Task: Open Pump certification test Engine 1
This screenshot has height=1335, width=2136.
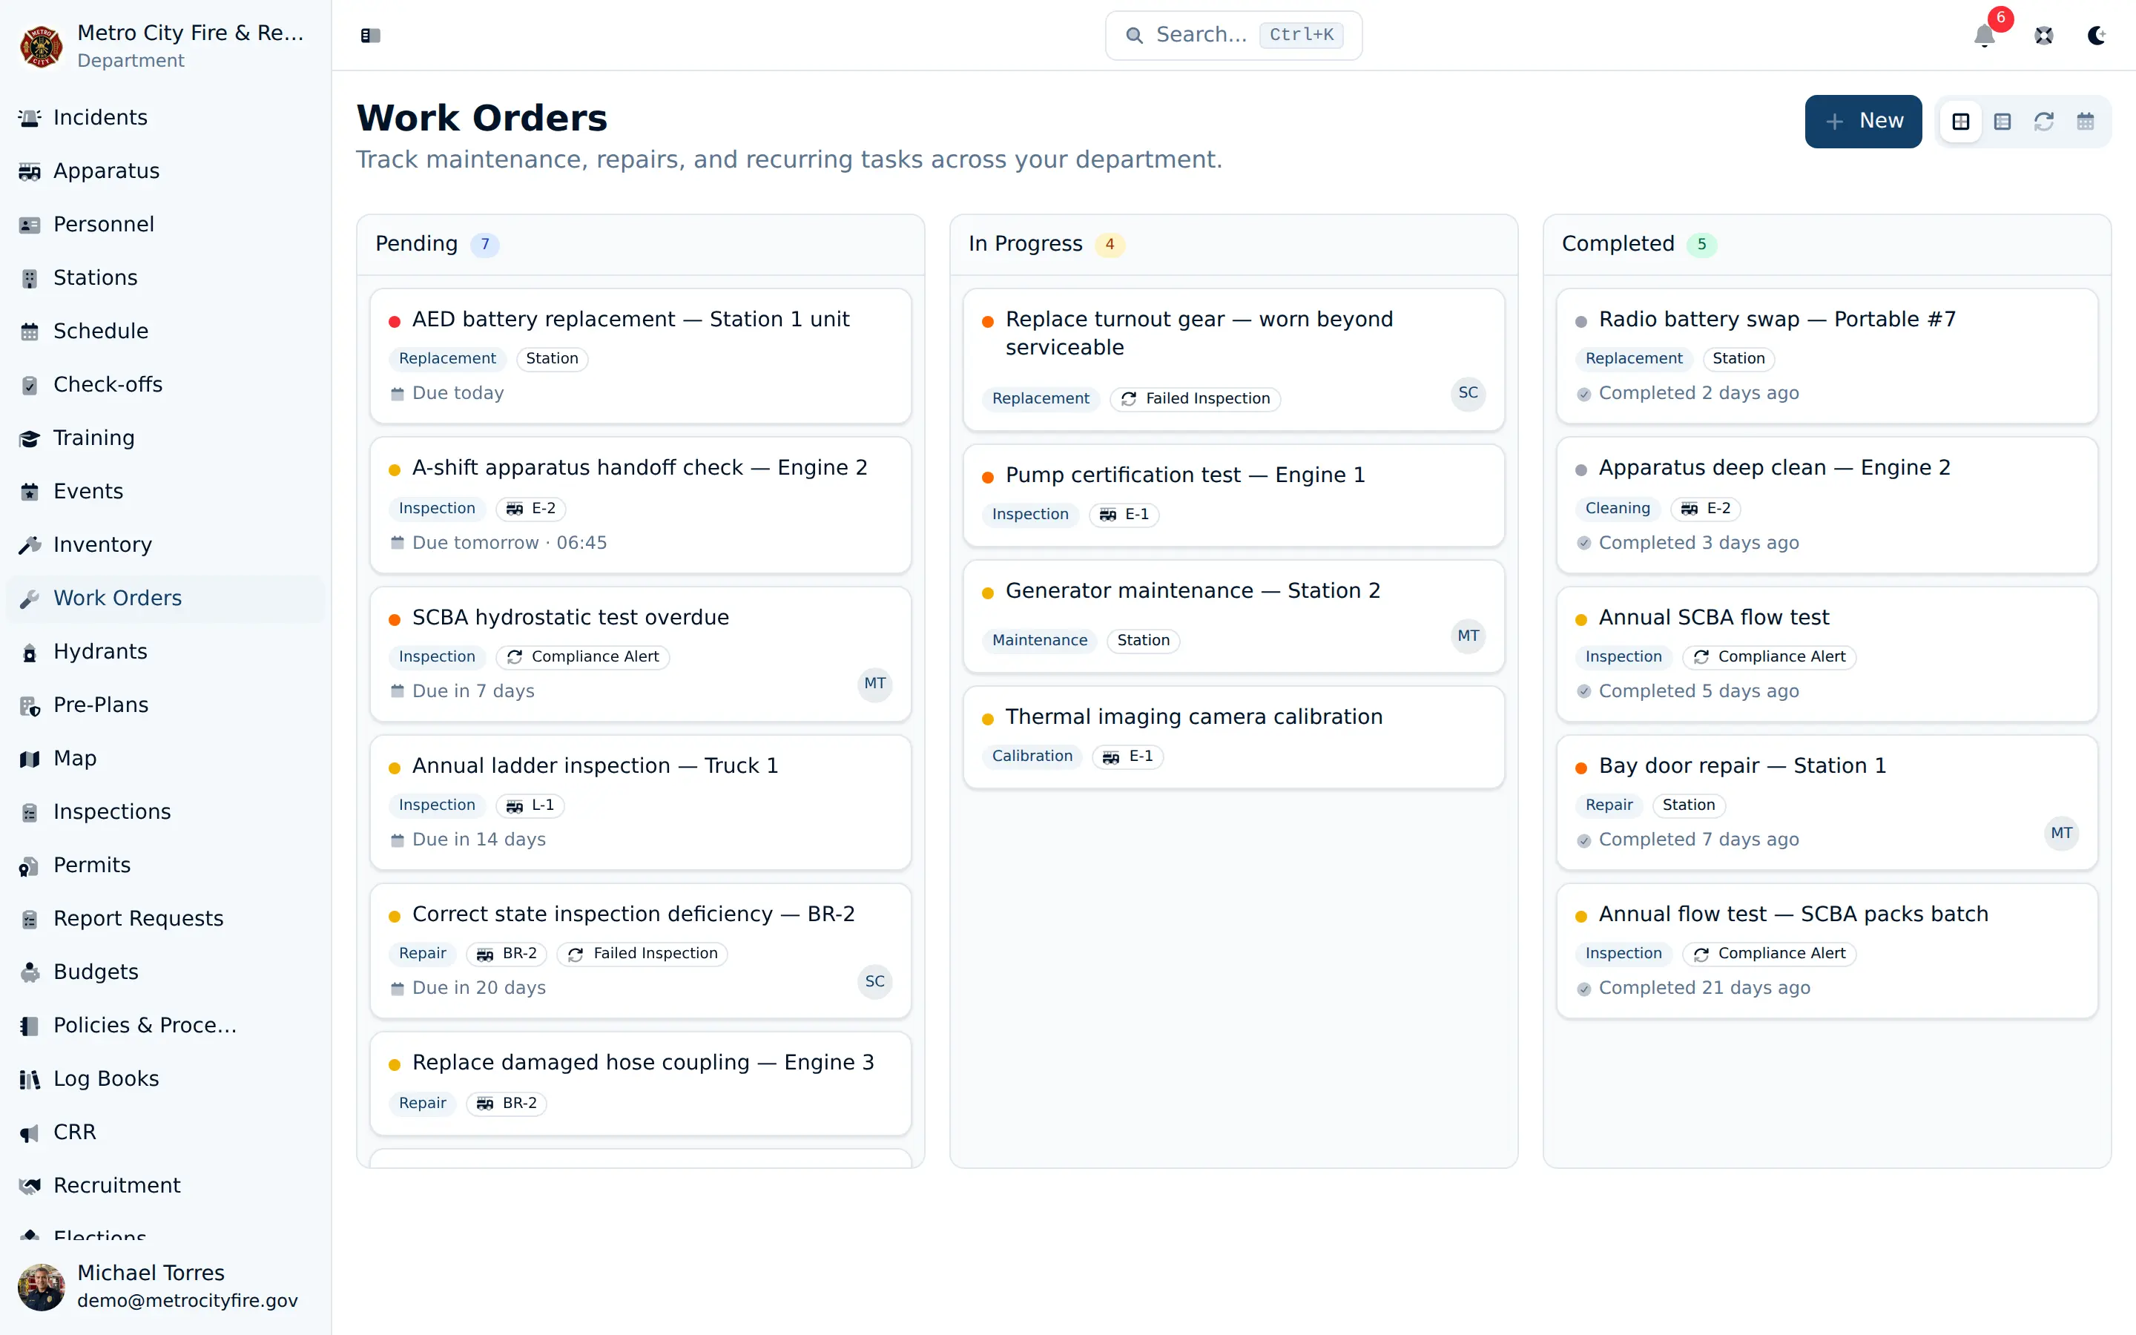Action: point(1233,495)
